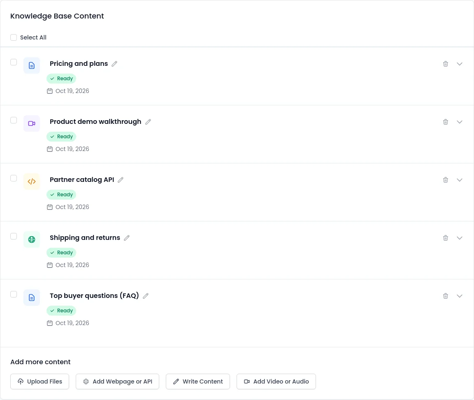Click the Add more content heading
The width and height of the screenshot is (474, 400).
coord(40,362)
